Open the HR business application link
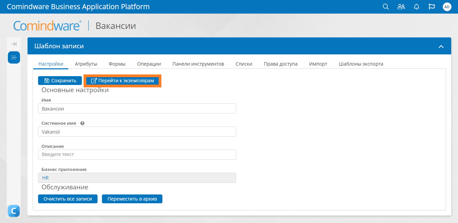This screenshot has height=223, width=458. (46, 178)
